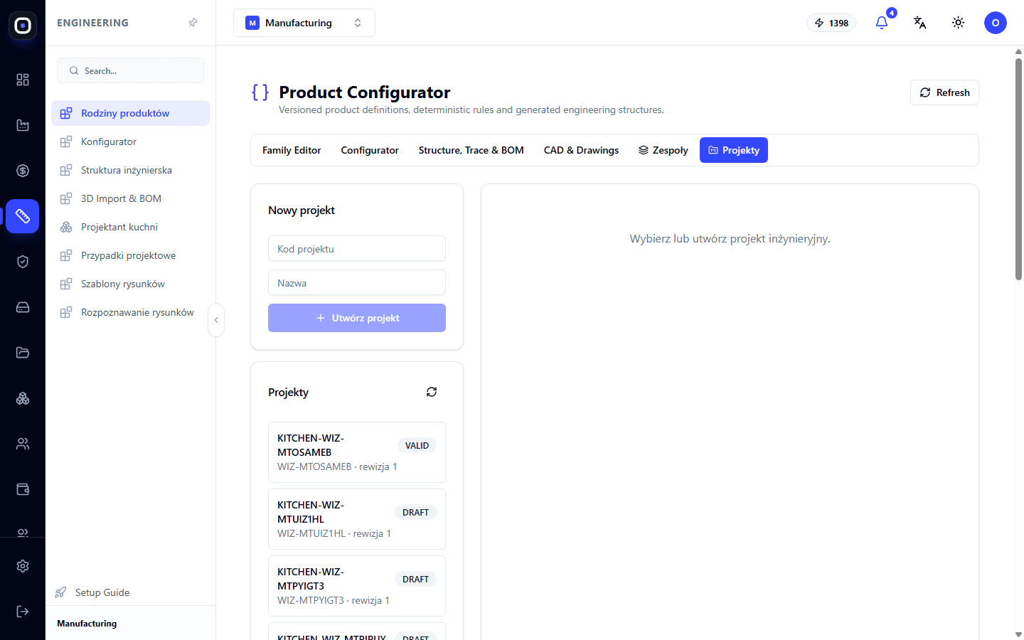Open the shield check icon in the left rail
The width and height of the screenshot is (1024, 640).
click(x=23, y=262)
